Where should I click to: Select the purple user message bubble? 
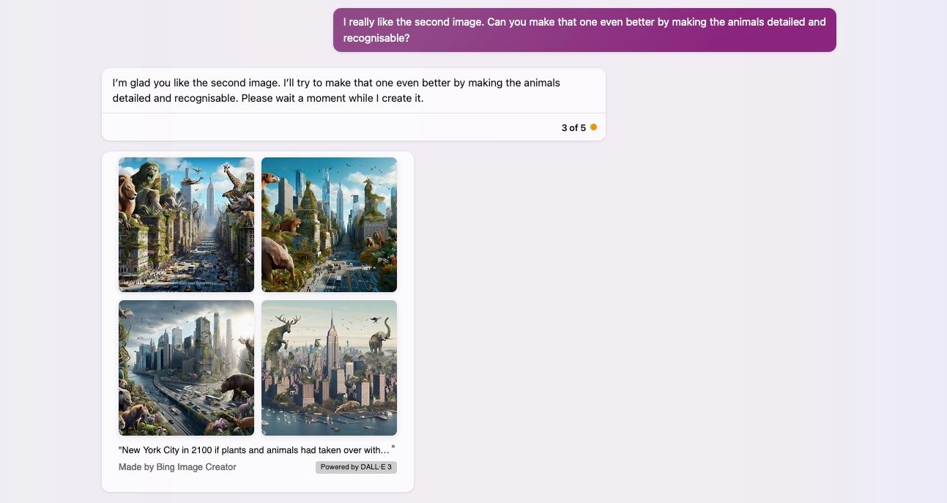[584, 29]
